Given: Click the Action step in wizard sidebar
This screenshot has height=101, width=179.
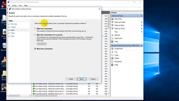Looking at the screenshot, I should [x=13, y=30].
